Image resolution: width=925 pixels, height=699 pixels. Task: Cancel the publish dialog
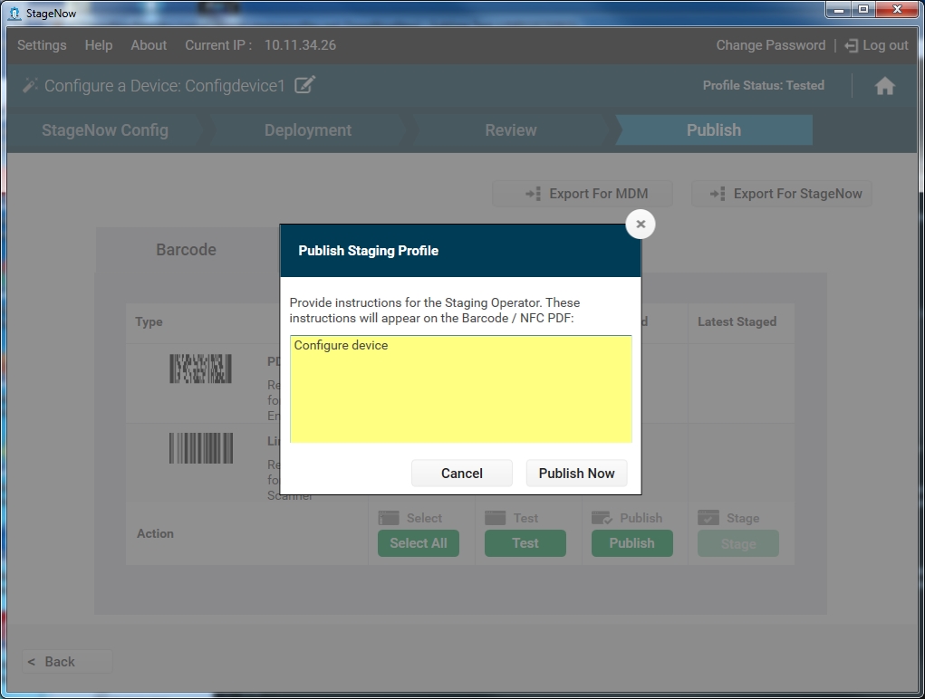(462, 474)
